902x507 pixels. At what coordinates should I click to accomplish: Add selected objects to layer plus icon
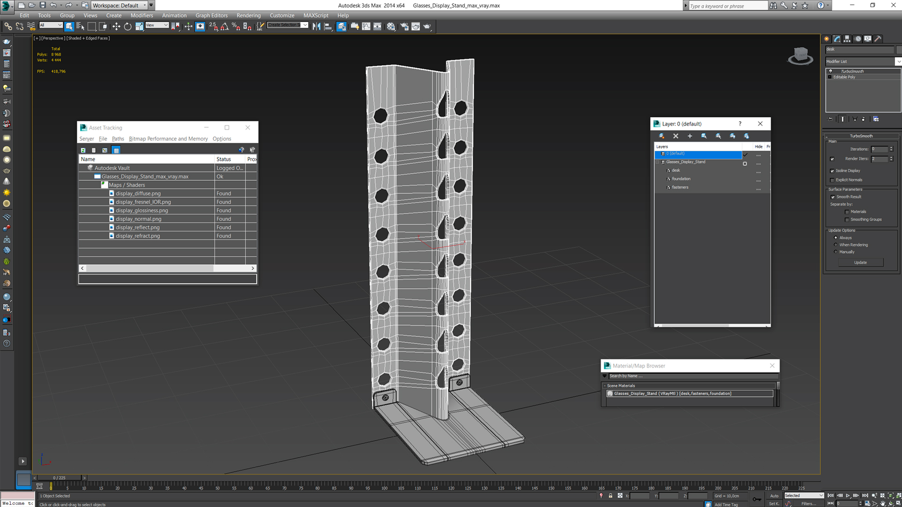(690, 136)
